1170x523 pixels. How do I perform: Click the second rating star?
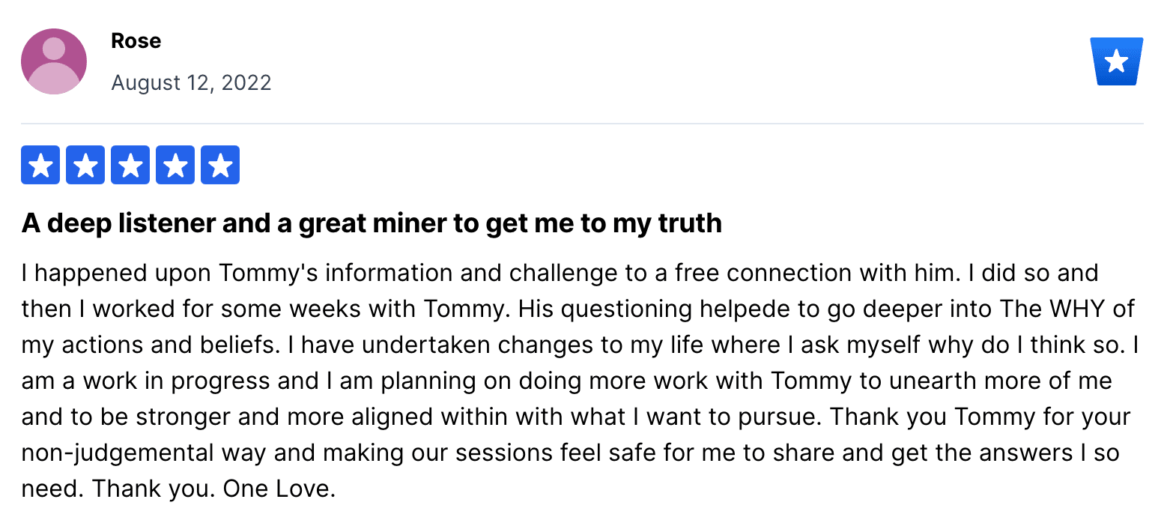tap(85, 165)
